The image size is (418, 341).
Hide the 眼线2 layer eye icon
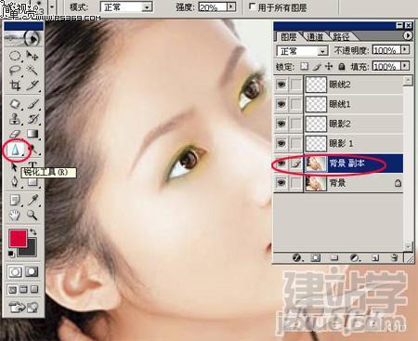pos(281,85)
